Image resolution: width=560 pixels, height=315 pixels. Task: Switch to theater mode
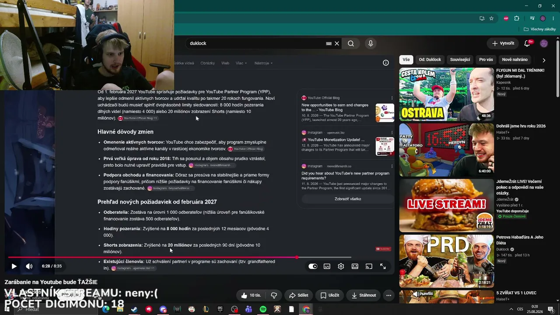[355, 266]
